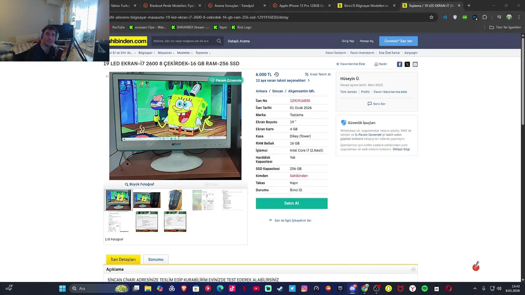
Task: Switch to İlan Detayları tab
Action: coord(123,259)
